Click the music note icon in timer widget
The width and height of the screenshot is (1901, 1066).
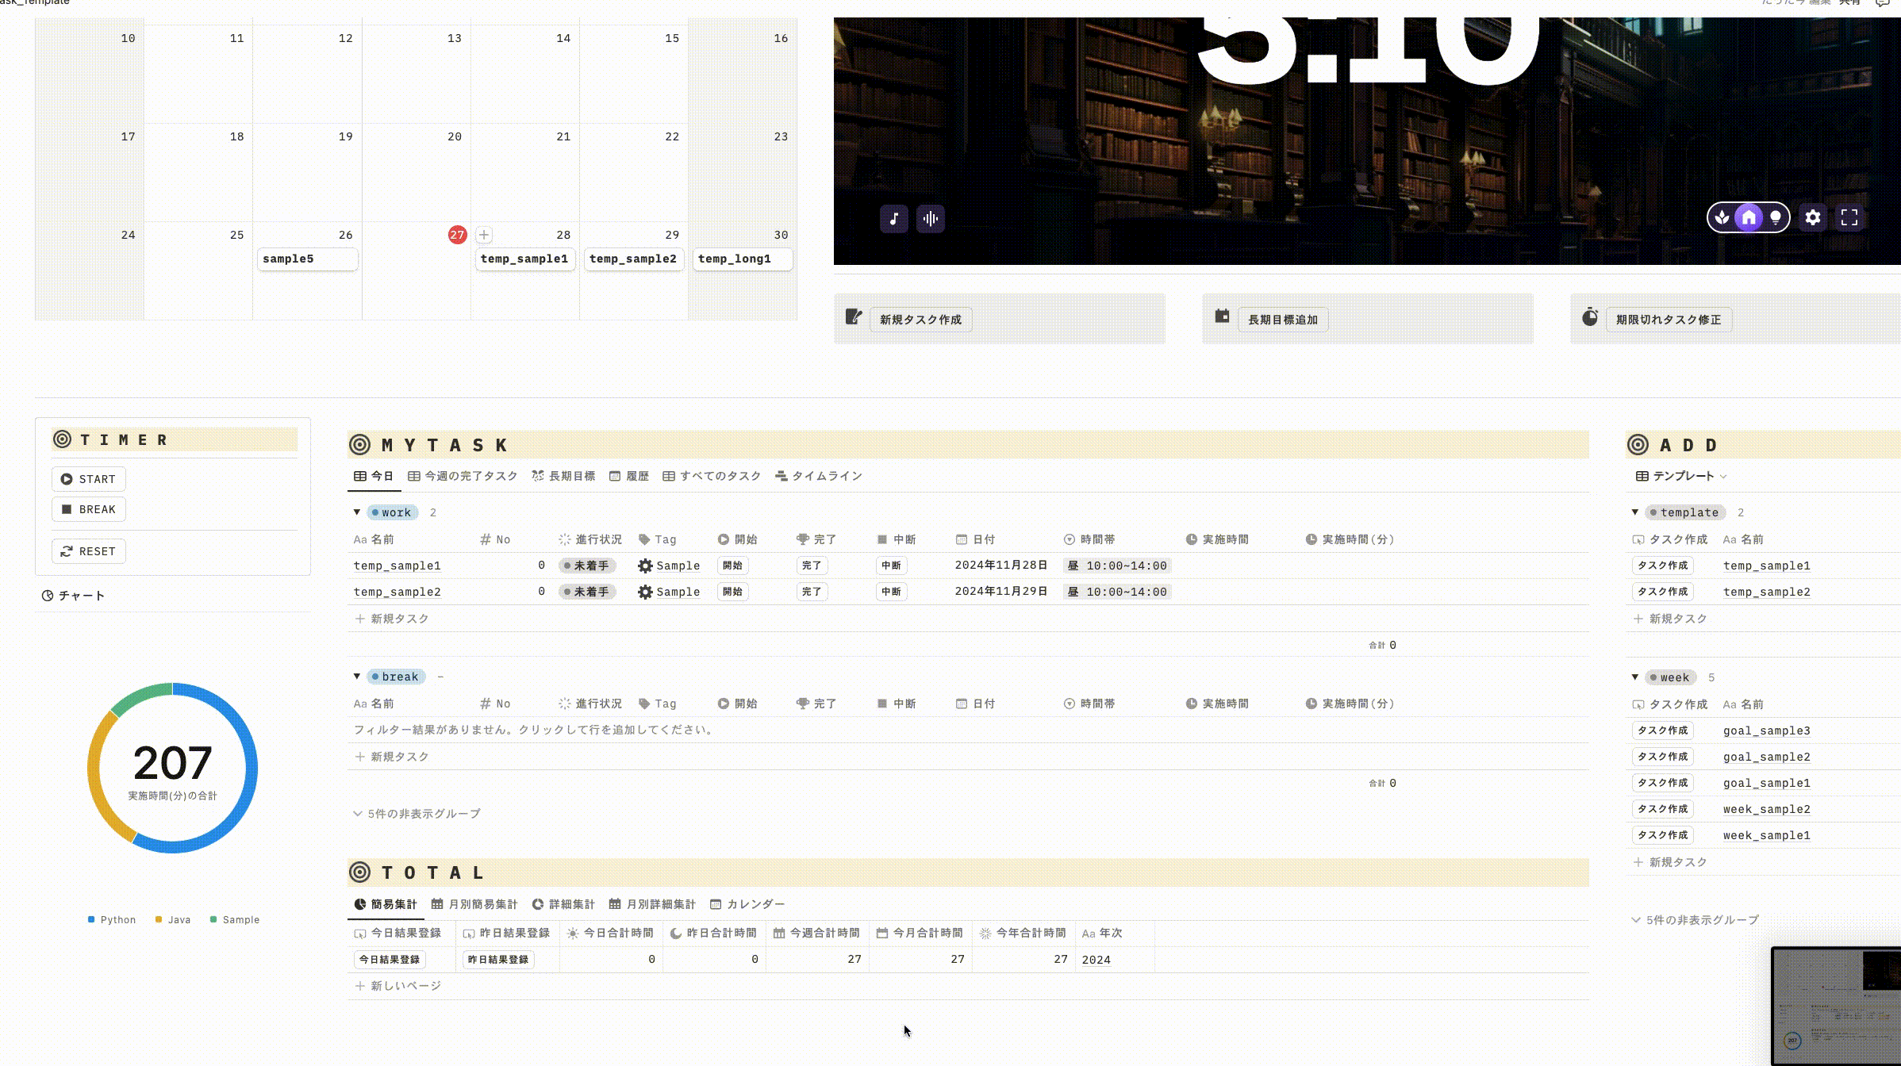(x=894, y=219)
